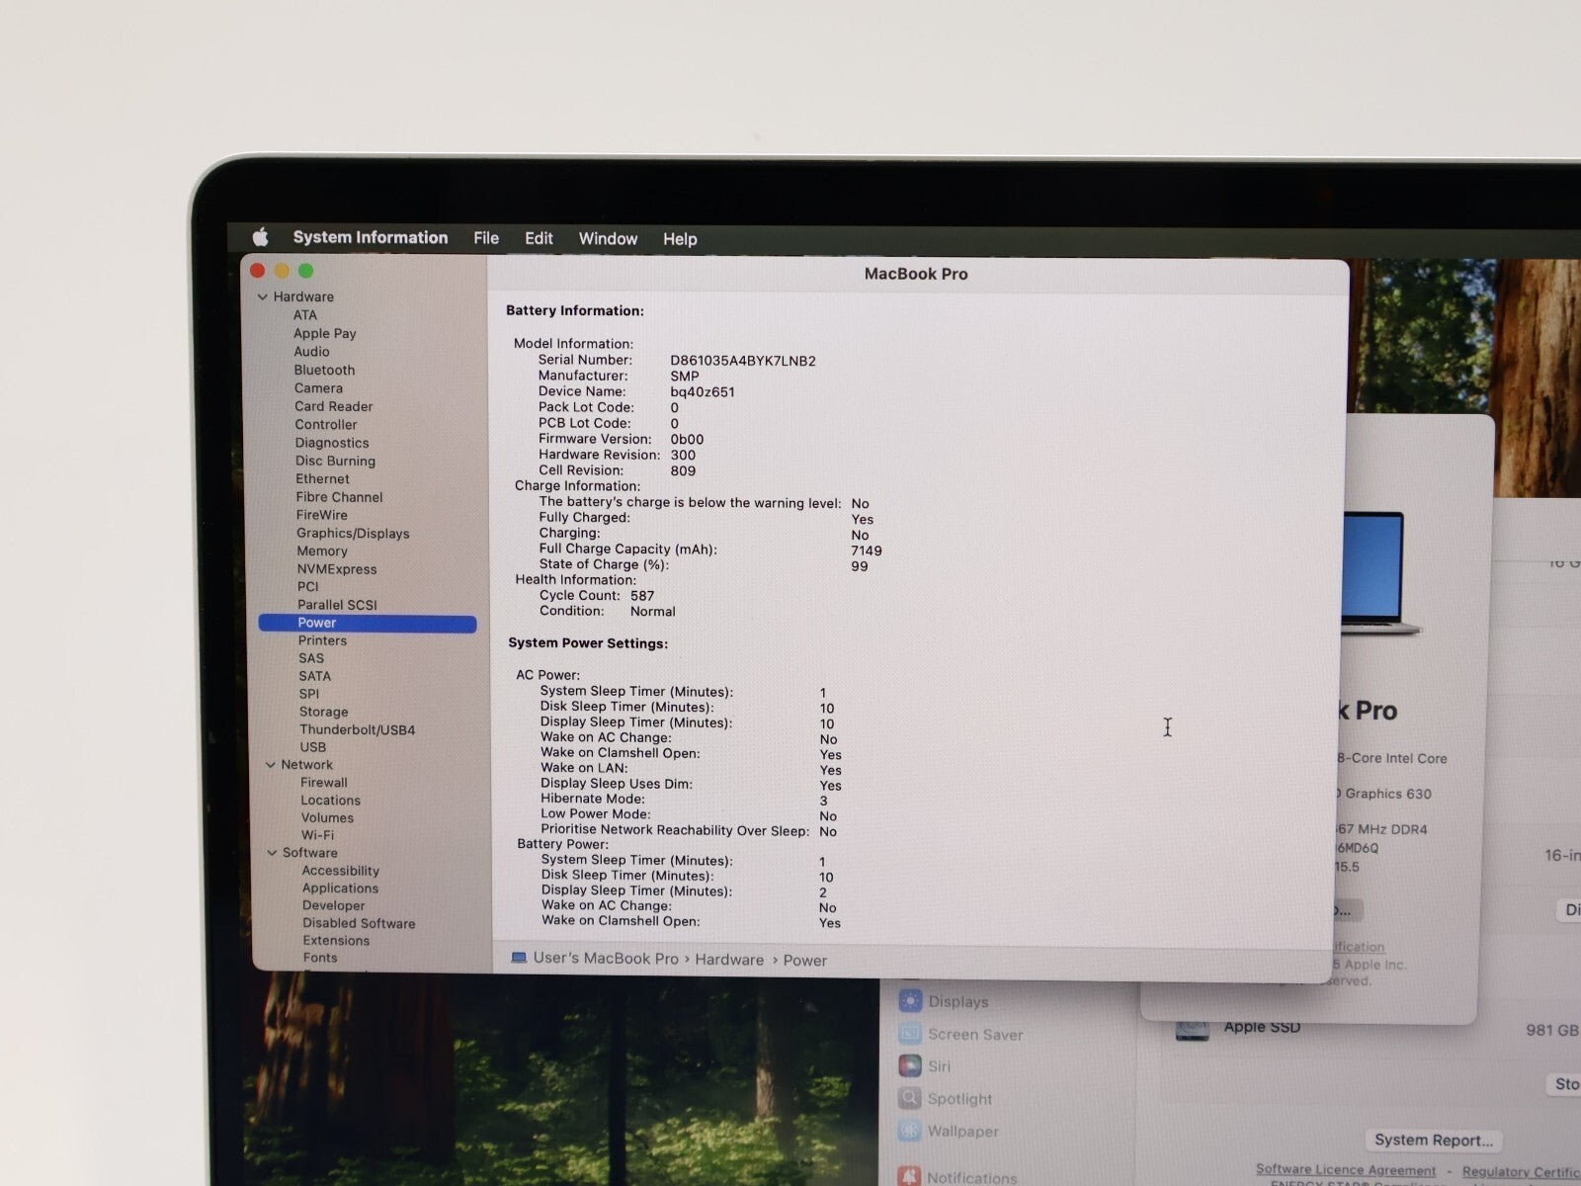The width and height of the screenshot is (1581, 1186).
Task: Select USB in the sidebar
Action: pyautogui.click(x=313, y=747)
